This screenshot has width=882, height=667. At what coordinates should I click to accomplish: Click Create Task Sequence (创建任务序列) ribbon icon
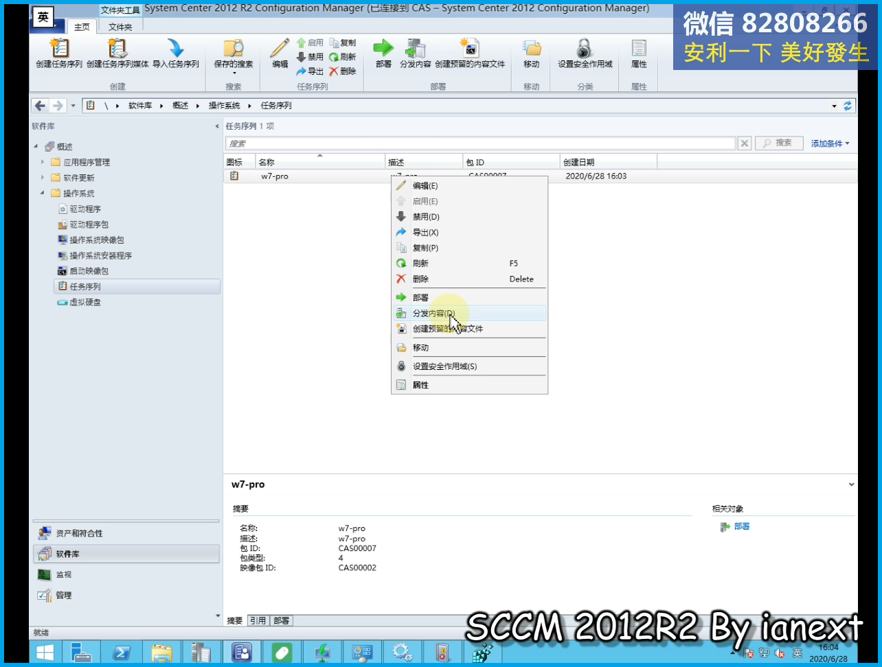[x=59, y=54]
